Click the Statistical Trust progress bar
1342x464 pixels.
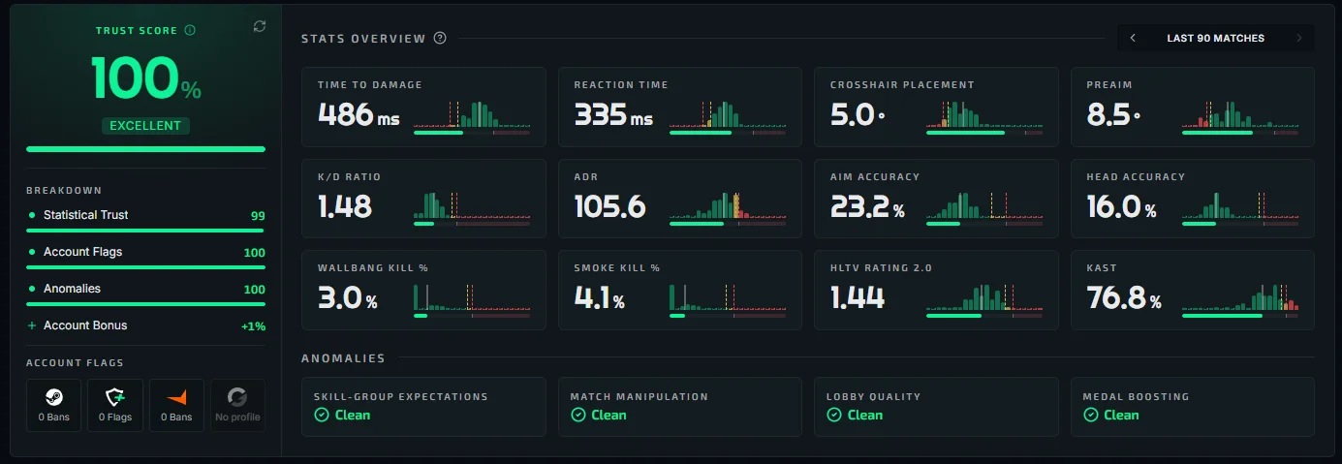click(145, 231)
